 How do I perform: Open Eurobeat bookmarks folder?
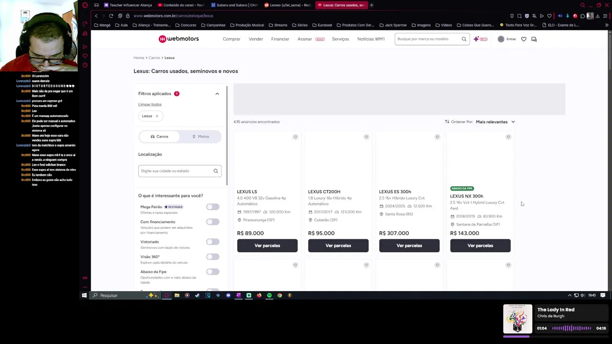322,25
